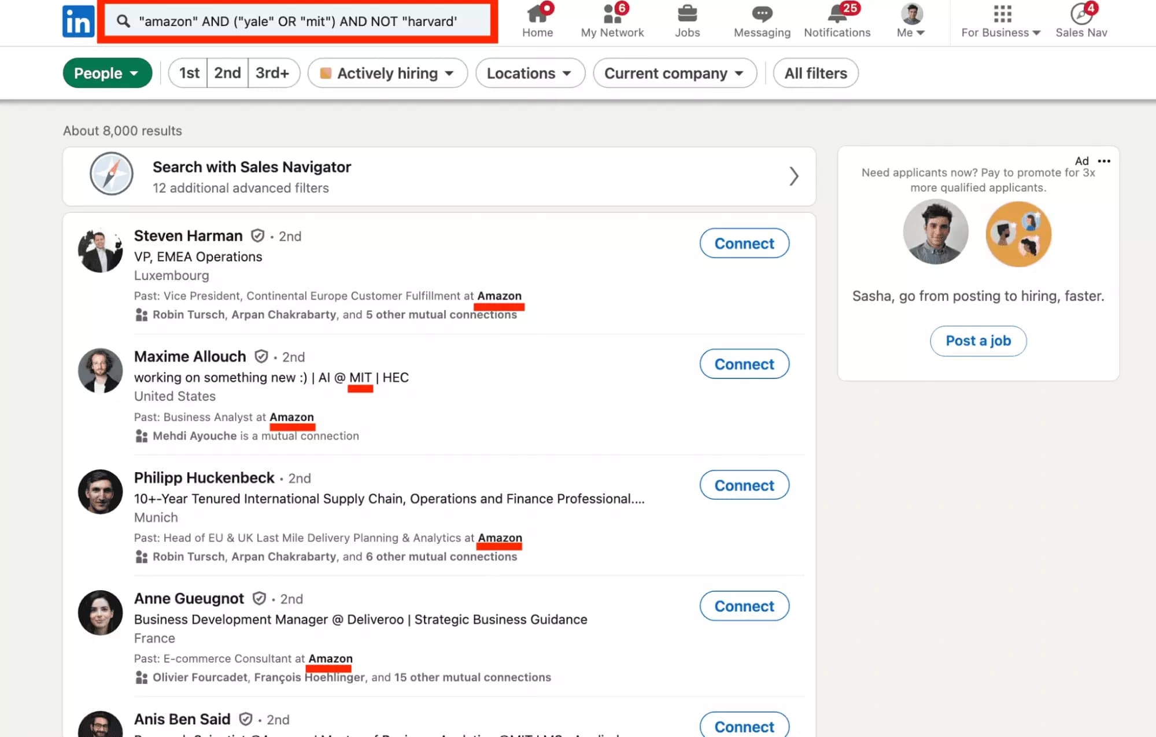This screenshot has width=1156, height=737.
Task: View Maxime Allouch's profile photo
Action: point(100,371)
